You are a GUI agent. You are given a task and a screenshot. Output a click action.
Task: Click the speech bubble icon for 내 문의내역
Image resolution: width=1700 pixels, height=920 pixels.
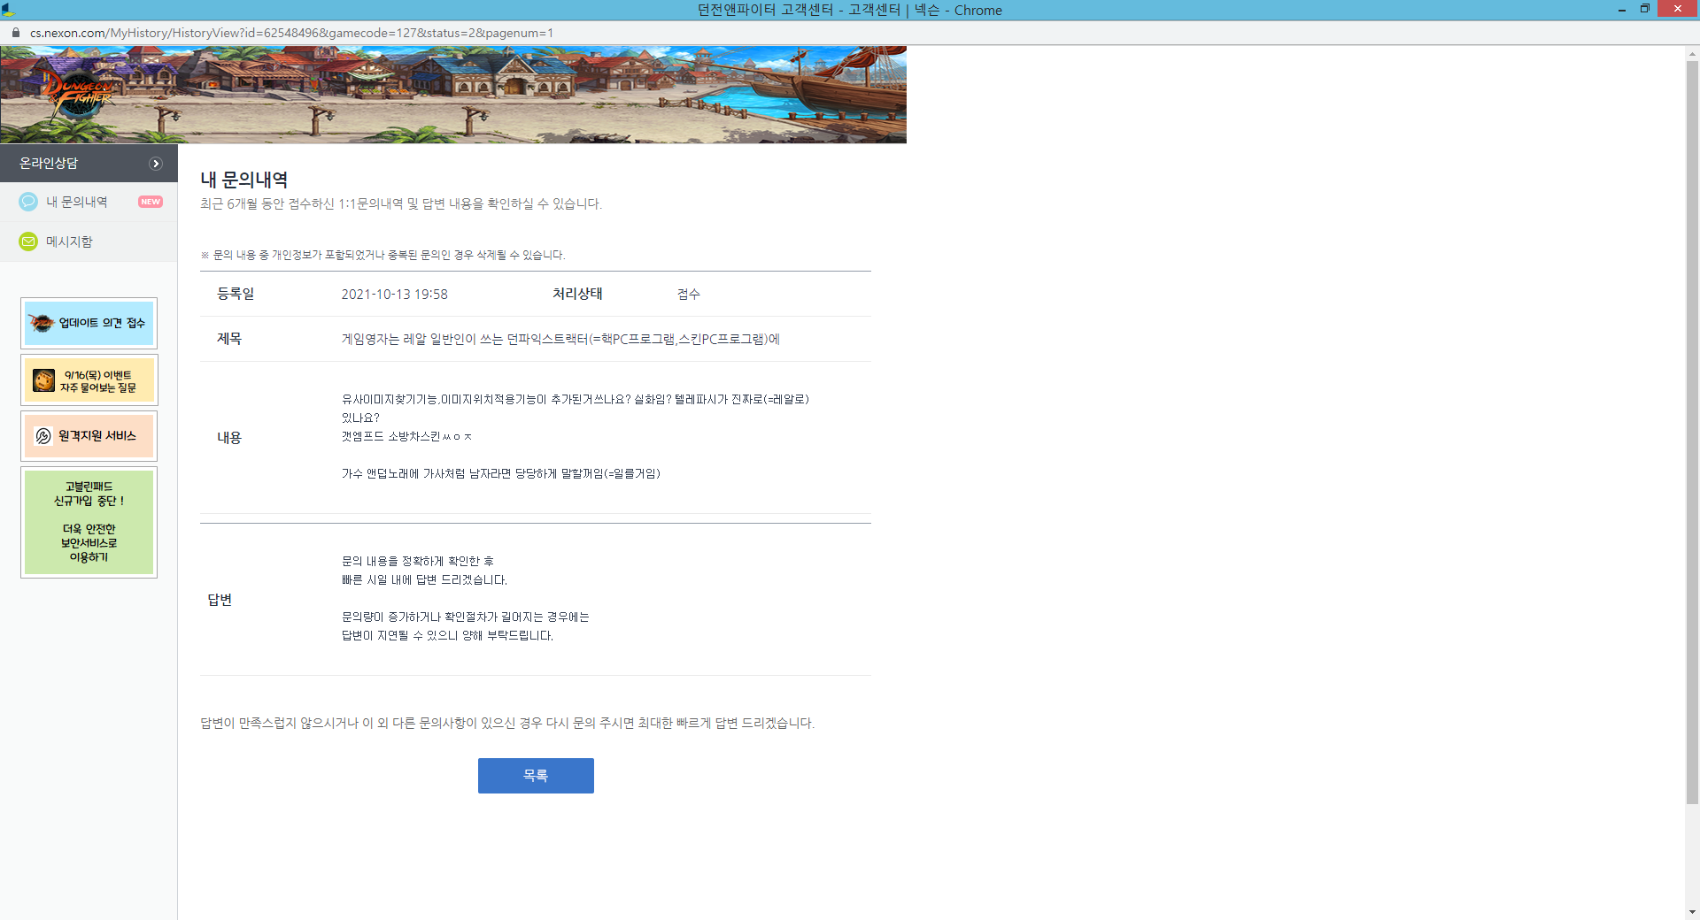[x=28, y=202]
